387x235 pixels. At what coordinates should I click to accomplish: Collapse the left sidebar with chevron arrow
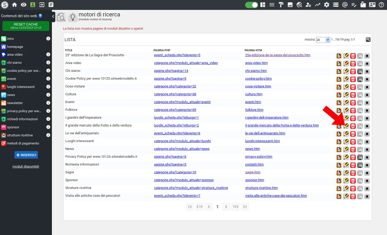(53, 16)
